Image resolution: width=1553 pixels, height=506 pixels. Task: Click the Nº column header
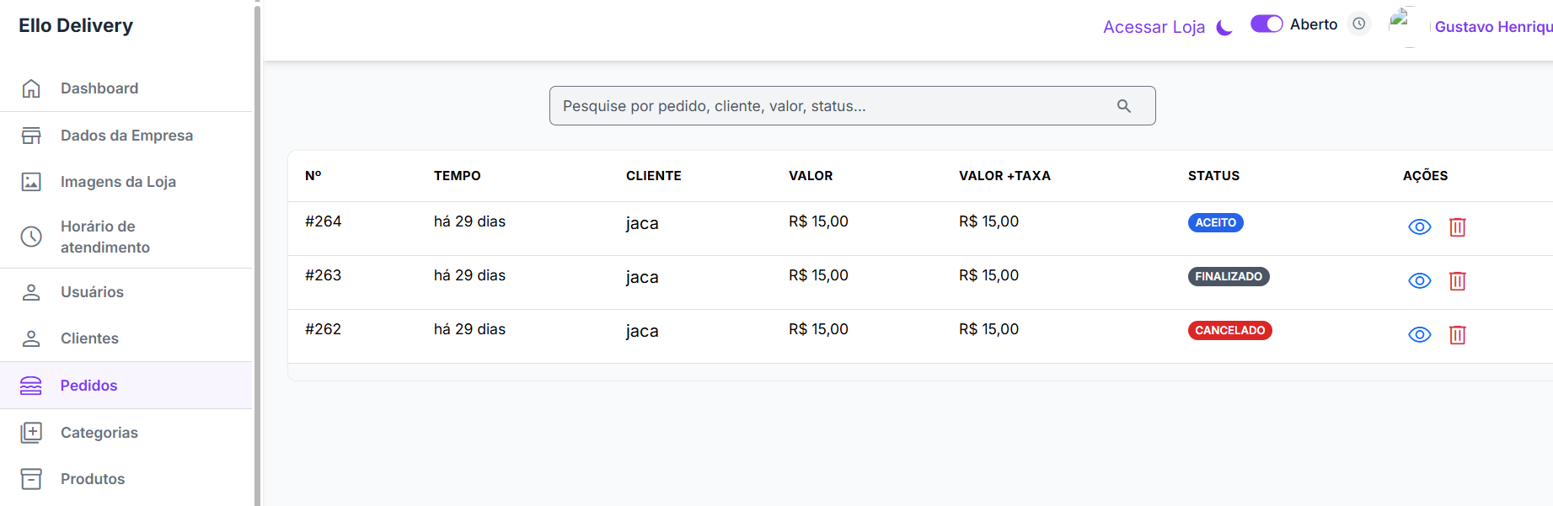(x=313, y=176)
